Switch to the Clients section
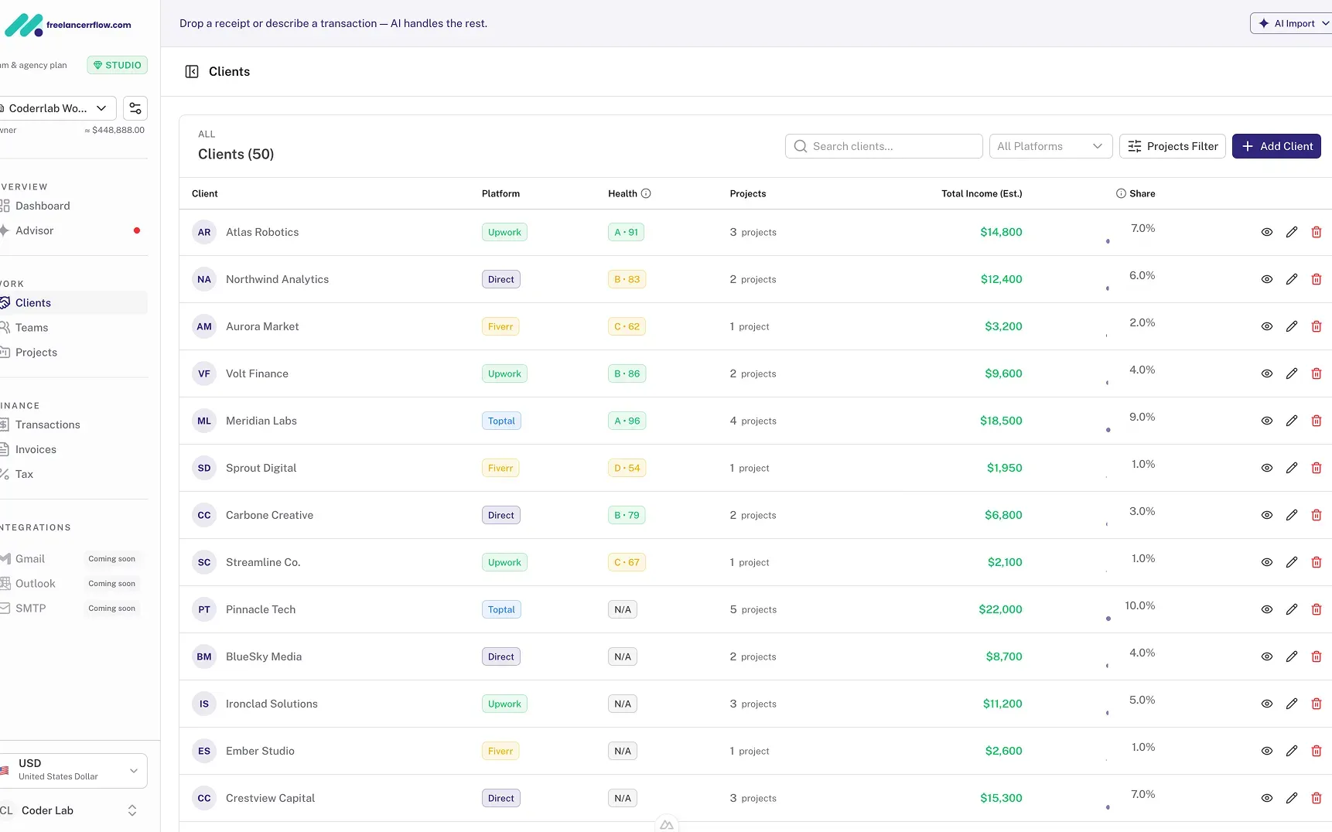Image resolution: width=1332 pixels, height=832 pixels. [x=32, y=302]
